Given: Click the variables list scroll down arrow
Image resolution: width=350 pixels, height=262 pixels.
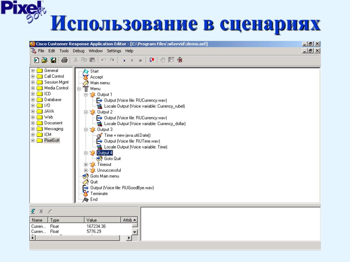Looking at the screenshot, I should (x=135, y=232).
